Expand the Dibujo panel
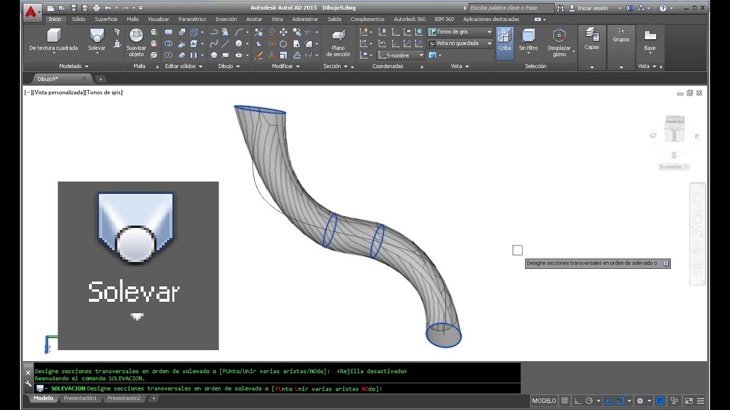The height and width of the screenshot is (410, 730). pyautogui.click(x=229, y=66)
